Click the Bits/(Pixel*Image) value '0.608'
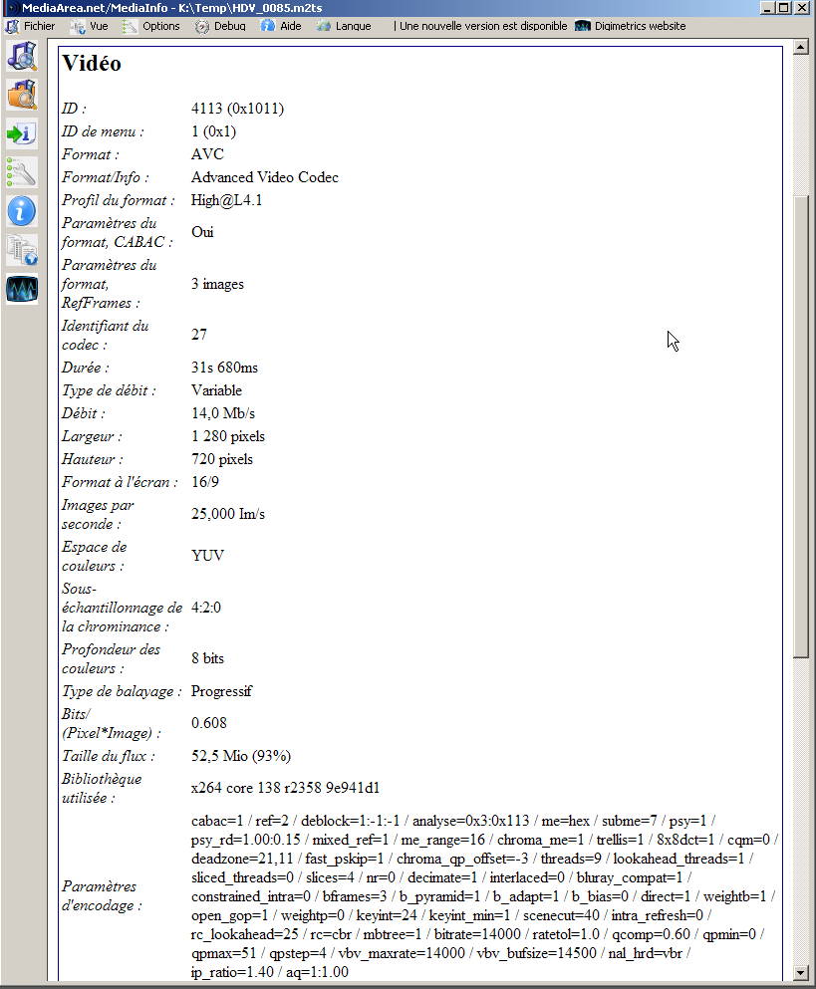Screen dimensions: 816x989 209,723
